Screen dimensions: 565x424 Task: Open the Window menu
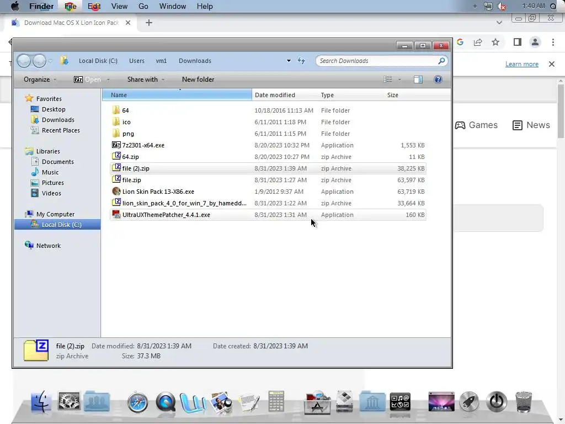tap(173, 6)
